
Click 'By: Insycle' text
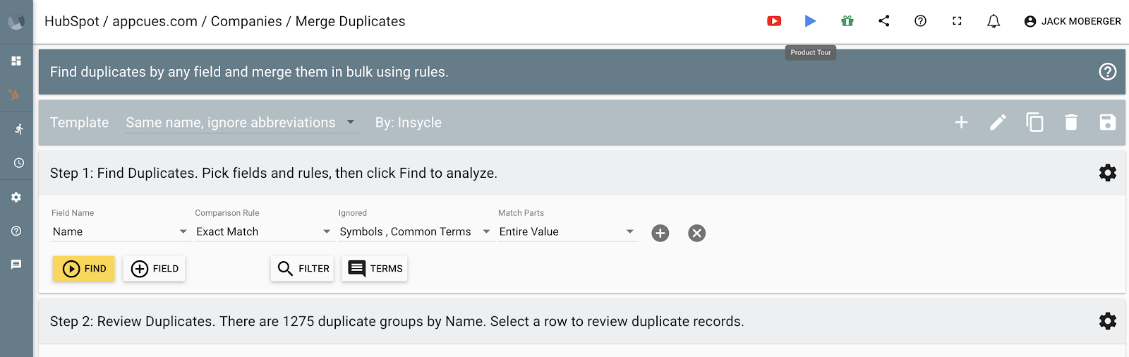tap(409, 123)
